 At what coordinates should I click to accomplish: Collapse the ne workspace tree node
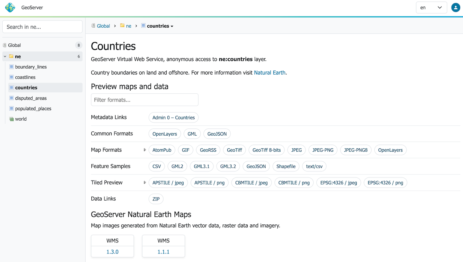[5, 56]
